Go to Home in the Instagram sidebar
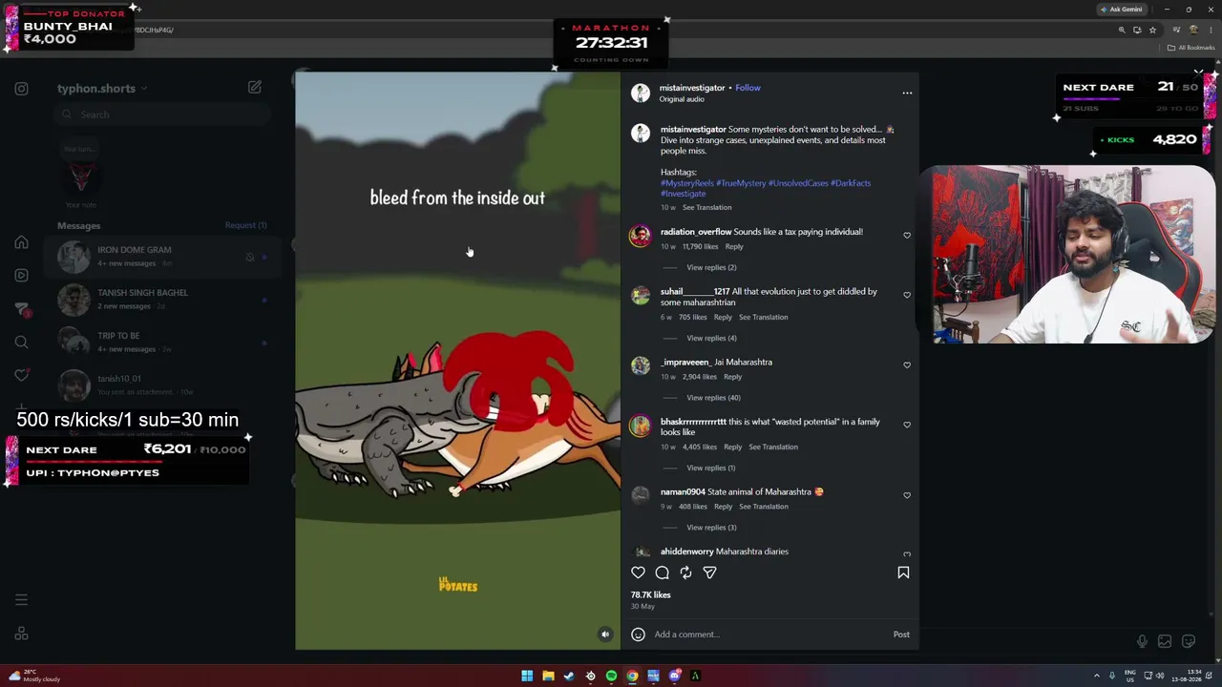This screenshot has width=1222, height=687. [x=21, y=242]
